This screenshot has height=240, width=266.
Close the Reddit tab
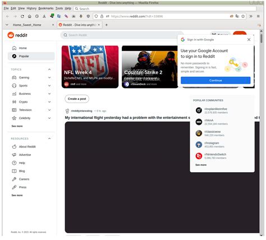pyautogui.click(x=99, y=25)
